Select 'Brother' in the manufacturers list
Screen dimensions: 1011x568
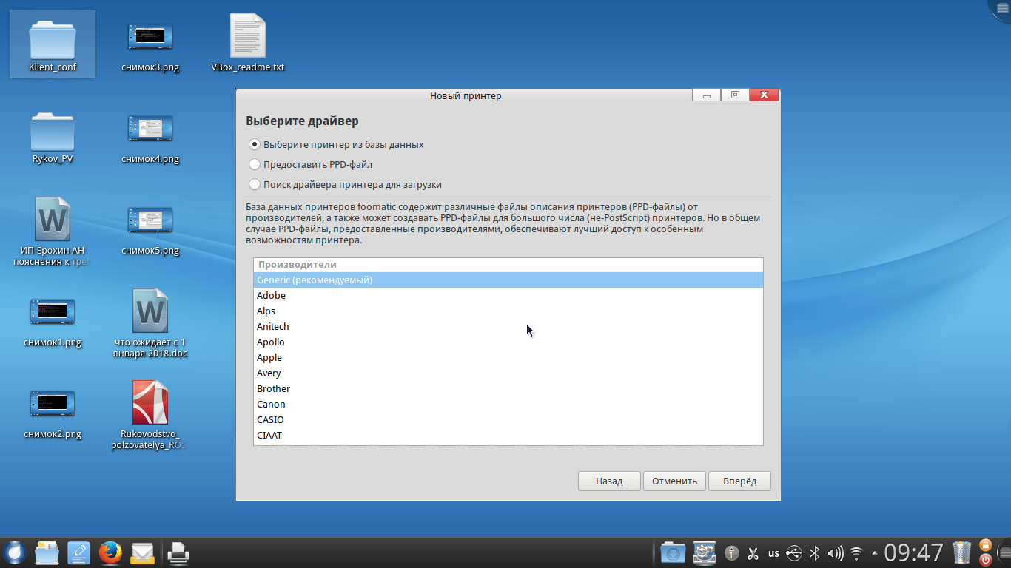508,389
